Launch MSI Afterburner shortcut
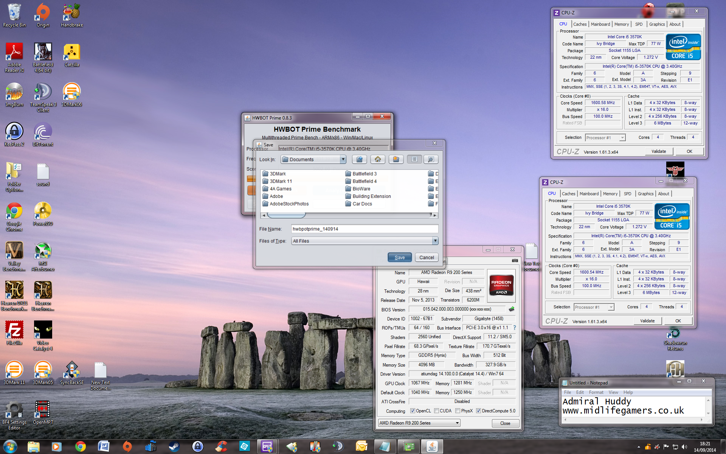This screenshot has width=726, height=454. [43, 257]
